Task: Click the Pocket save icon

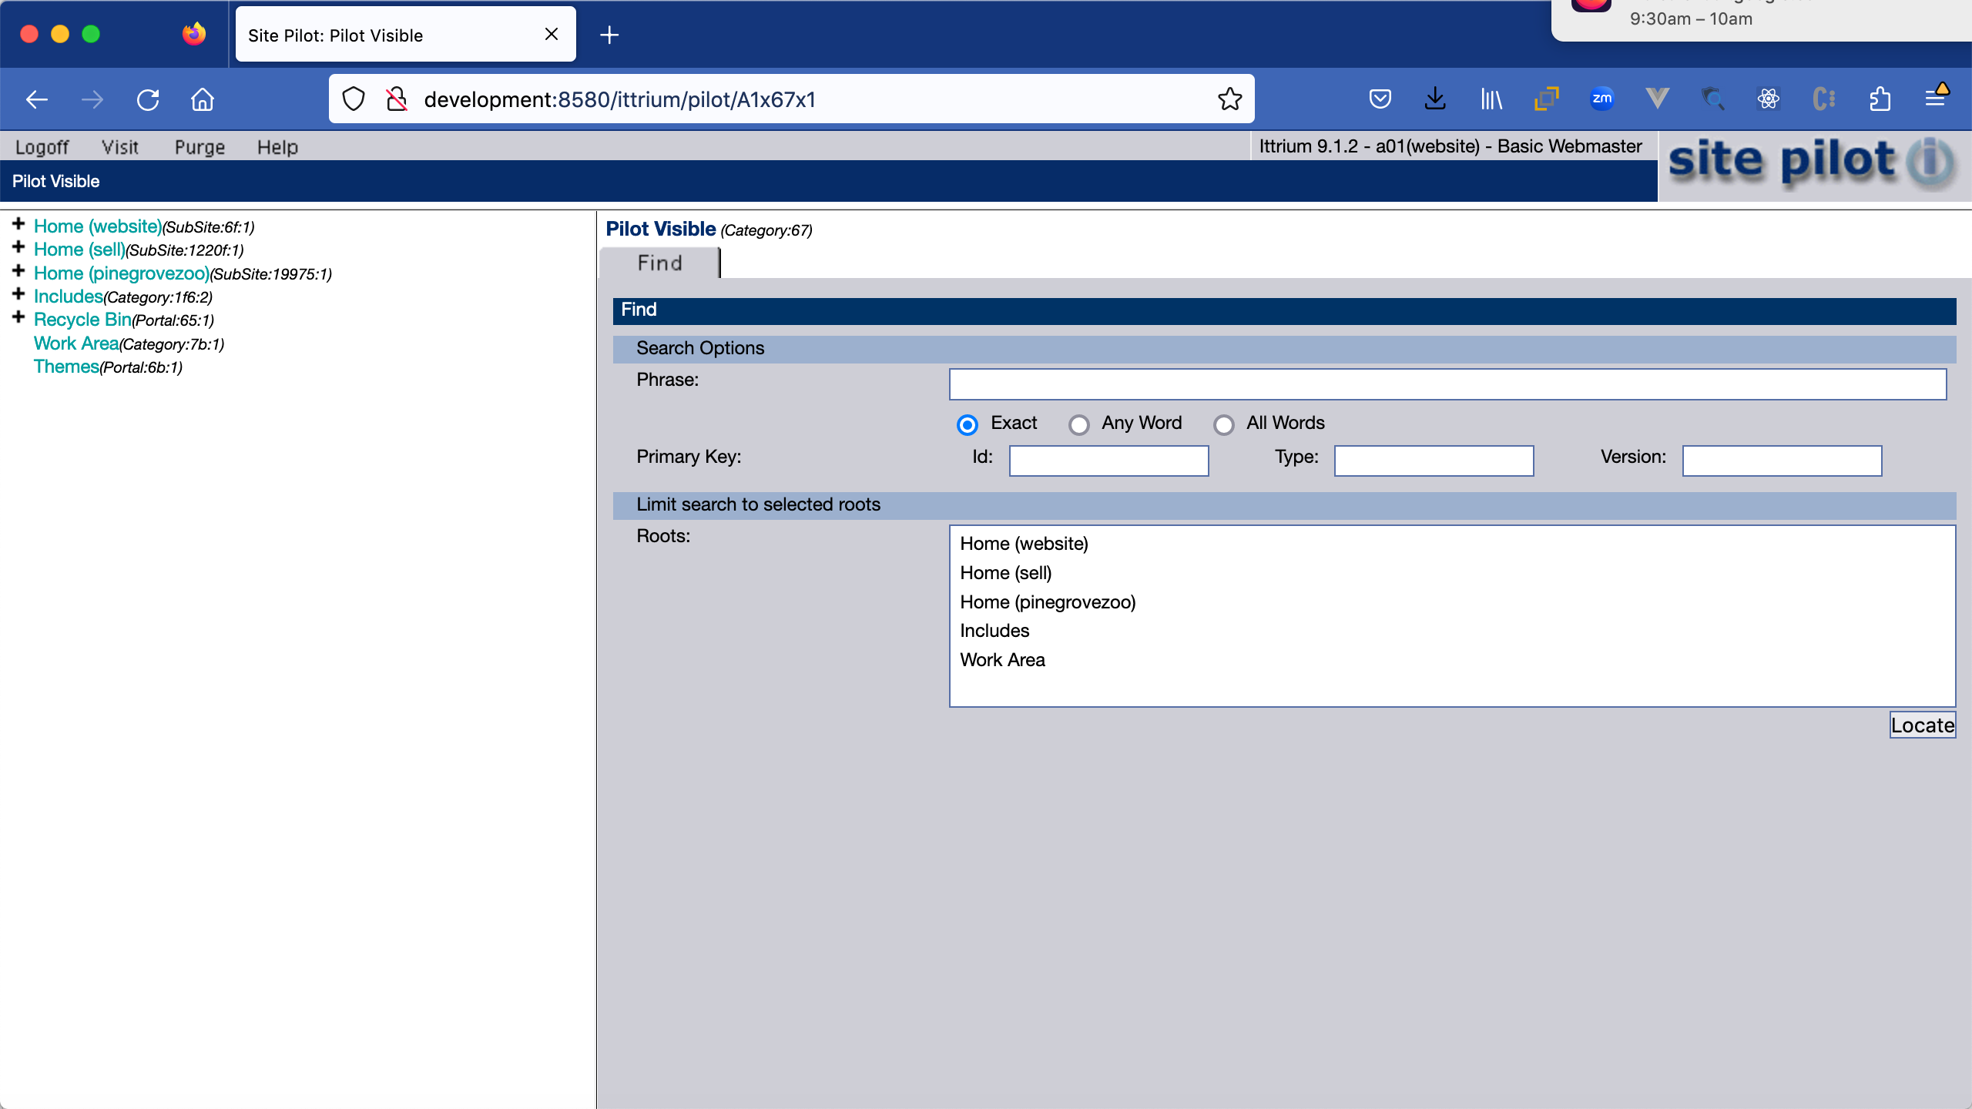Action: (x=1380, y=99)
